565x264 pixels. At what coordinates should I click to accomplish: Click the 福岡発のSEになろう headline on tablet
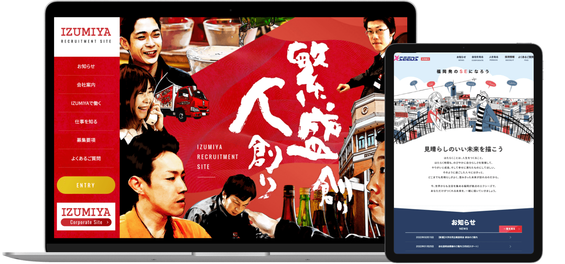click(463, 71)
